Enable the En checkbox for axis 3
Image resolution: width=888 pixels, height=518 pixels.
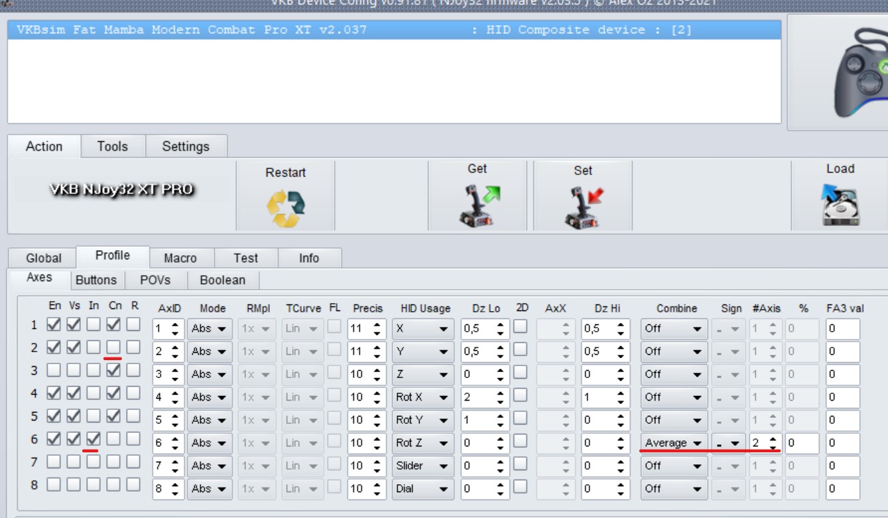pyautogui.click(x=54, y=370)
